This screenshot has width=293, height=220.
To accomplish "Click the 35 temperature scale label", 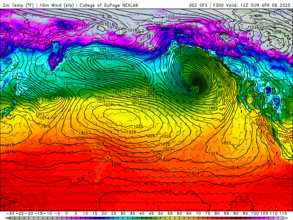I will click(x=132, y=213).
